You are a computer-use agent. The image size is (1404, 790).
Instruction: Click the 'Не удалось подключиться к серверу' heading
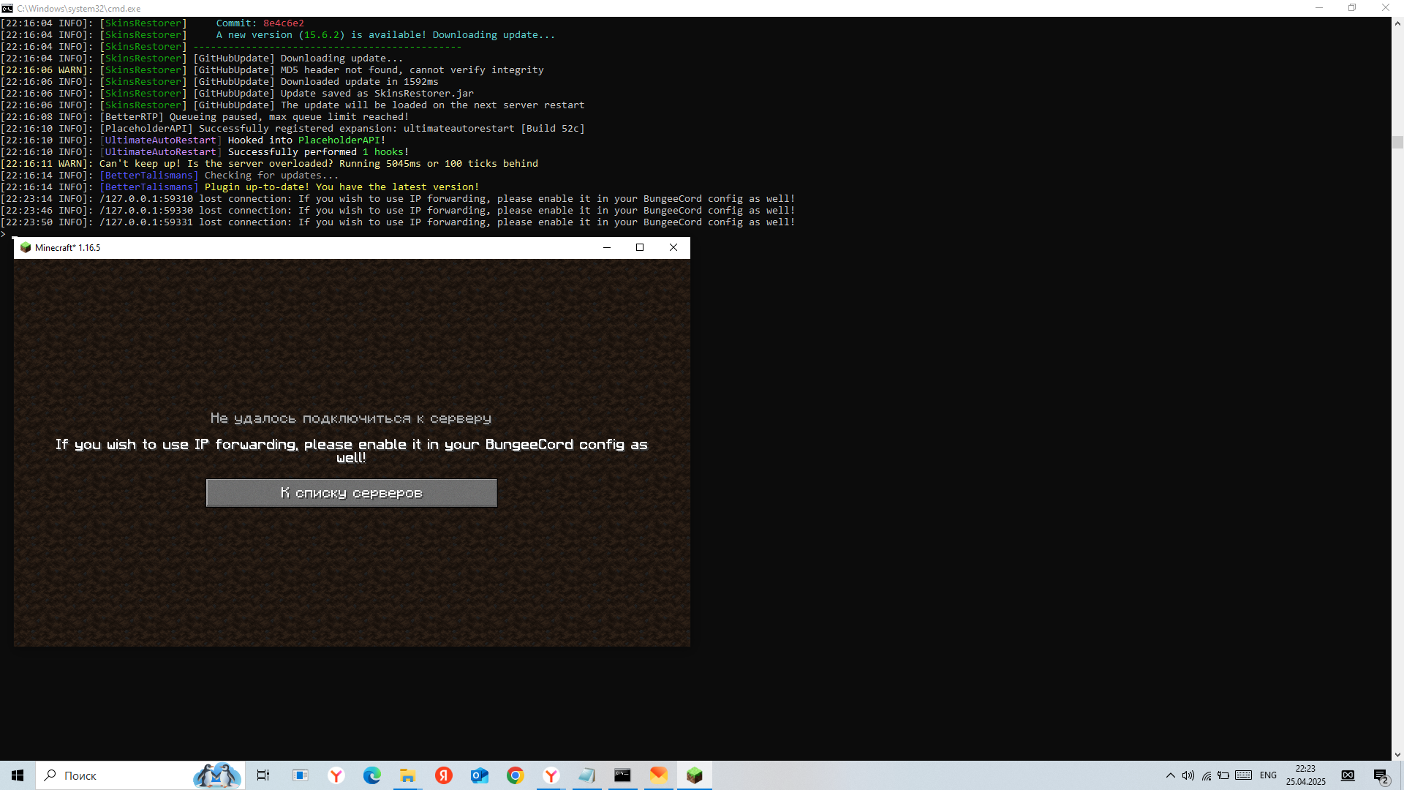click(x=351, y=418)
